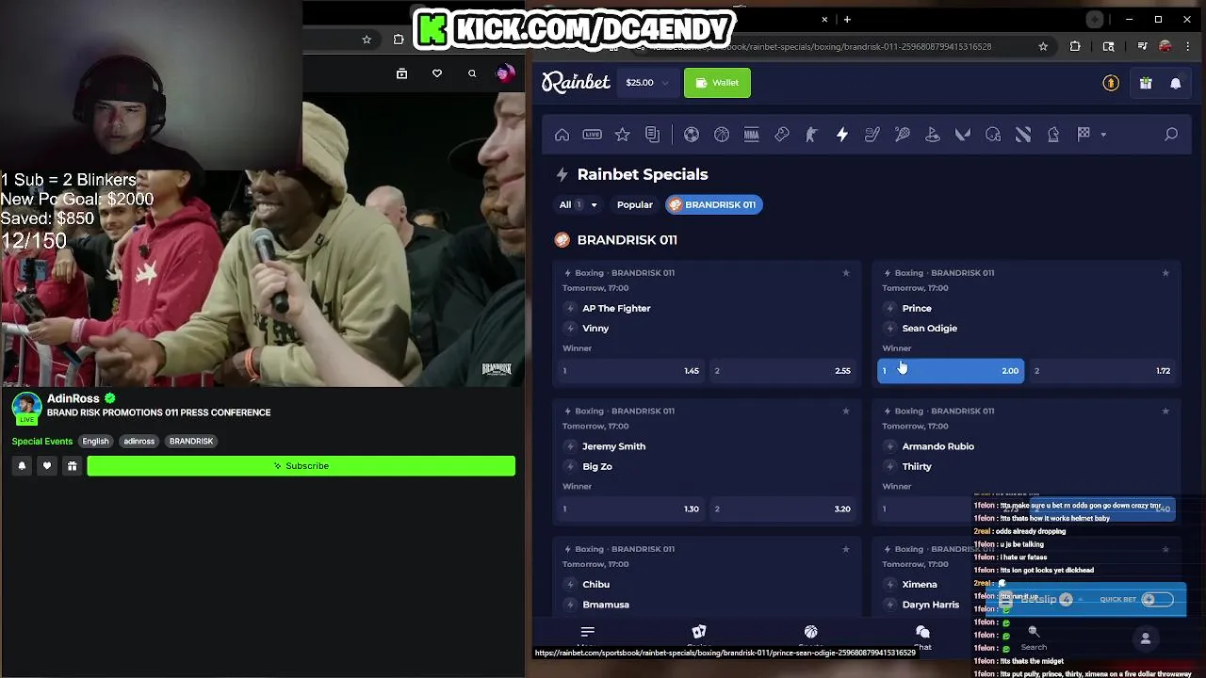Open the bottom Chat bubbles icon
This screenshot has height=678, width=1206.
click(x=922, y=632)
